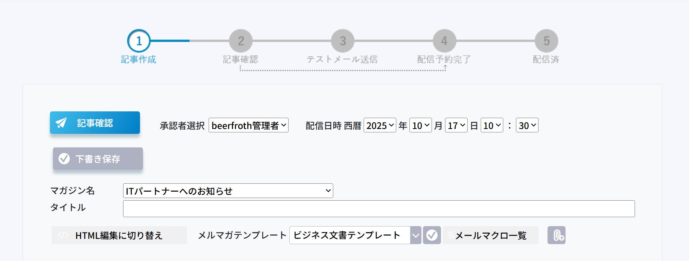Expand the year dropdown showing 2025
Image resolution: width=689 pixels, height=261 pixels.
pos(380,125)
